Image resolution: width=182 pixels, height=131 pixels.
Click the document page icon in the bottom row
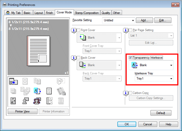(x=13, y=101)
